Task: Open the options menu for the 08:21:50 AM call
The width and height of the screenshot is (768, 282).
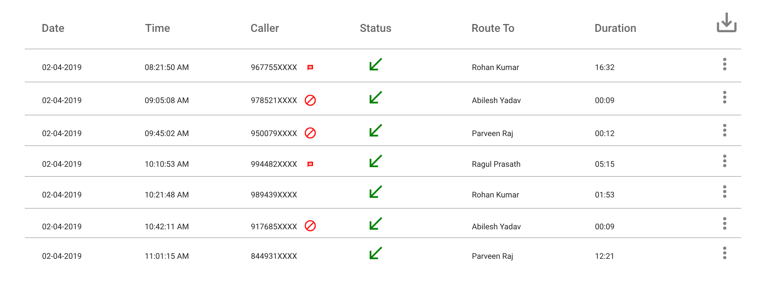Action: (725, 65)
